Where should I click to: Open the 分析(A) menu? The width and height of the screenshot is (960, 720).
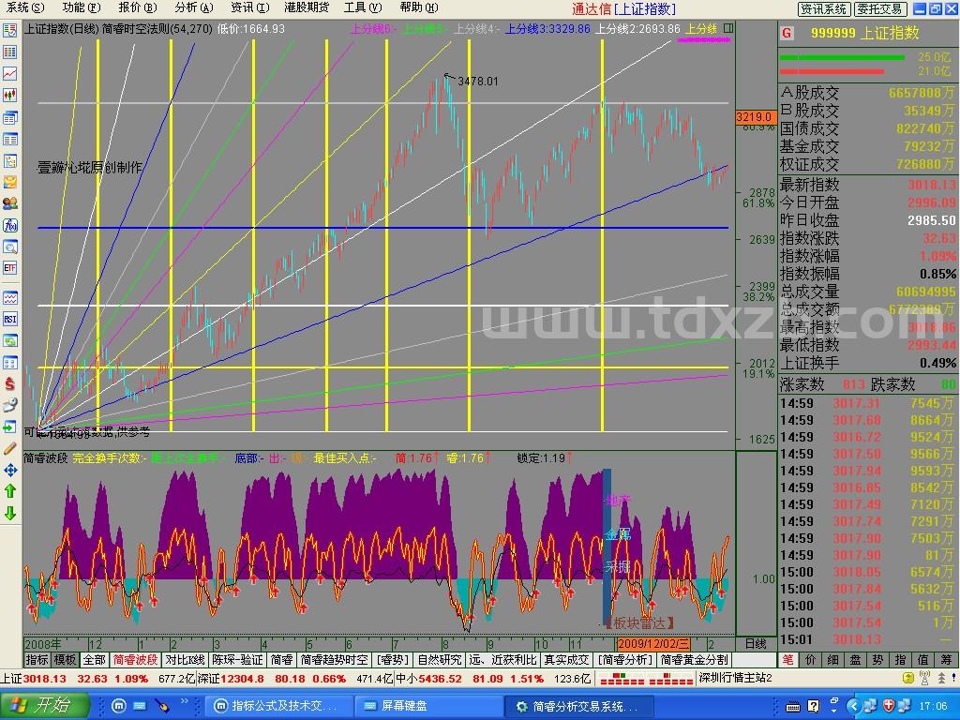(x=194, y=7)
